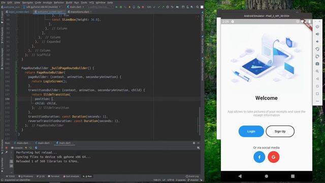
Task: Click the emulator power button
Action: (x=317, y=26)
